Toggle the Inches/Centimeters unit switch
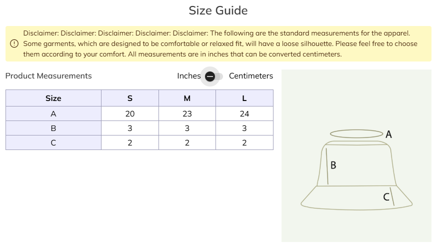The height and width of the screenshot is (246, 435). coord(213,76)
